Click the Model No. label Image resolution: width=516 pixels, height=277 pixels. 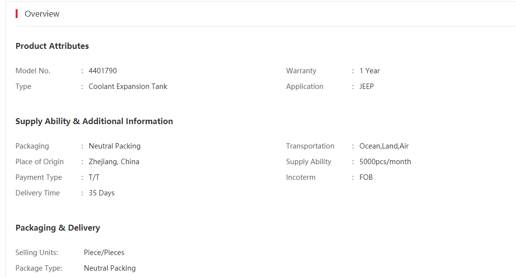click(33, 71)
